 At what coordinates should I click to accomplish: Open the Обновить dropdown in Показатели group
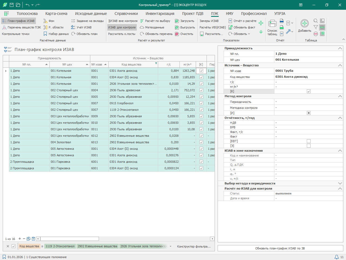(x=239, y=34)
